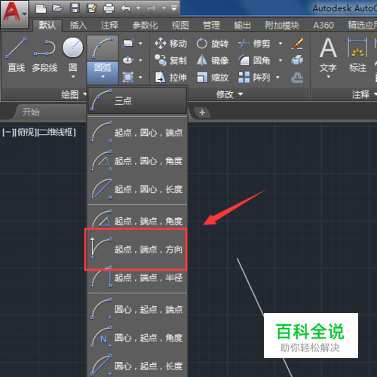This screenshot has height=377, width=377.
Task: Select the 圆 circle tool
Action: (x=73, y=48)
